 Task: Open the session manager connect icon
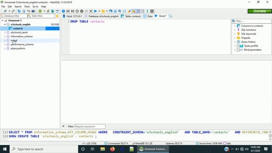[x=5, y=11]
